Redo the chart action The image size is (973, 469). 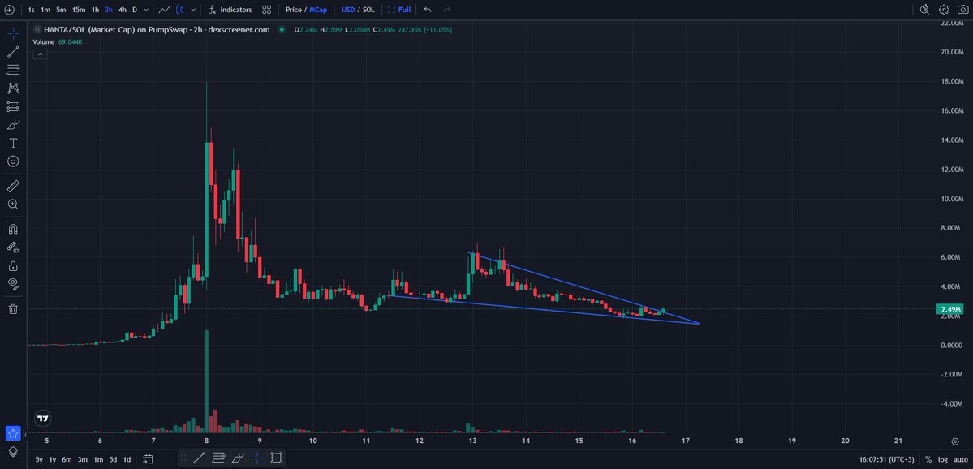pyautogui.click(x=447, y=10)
